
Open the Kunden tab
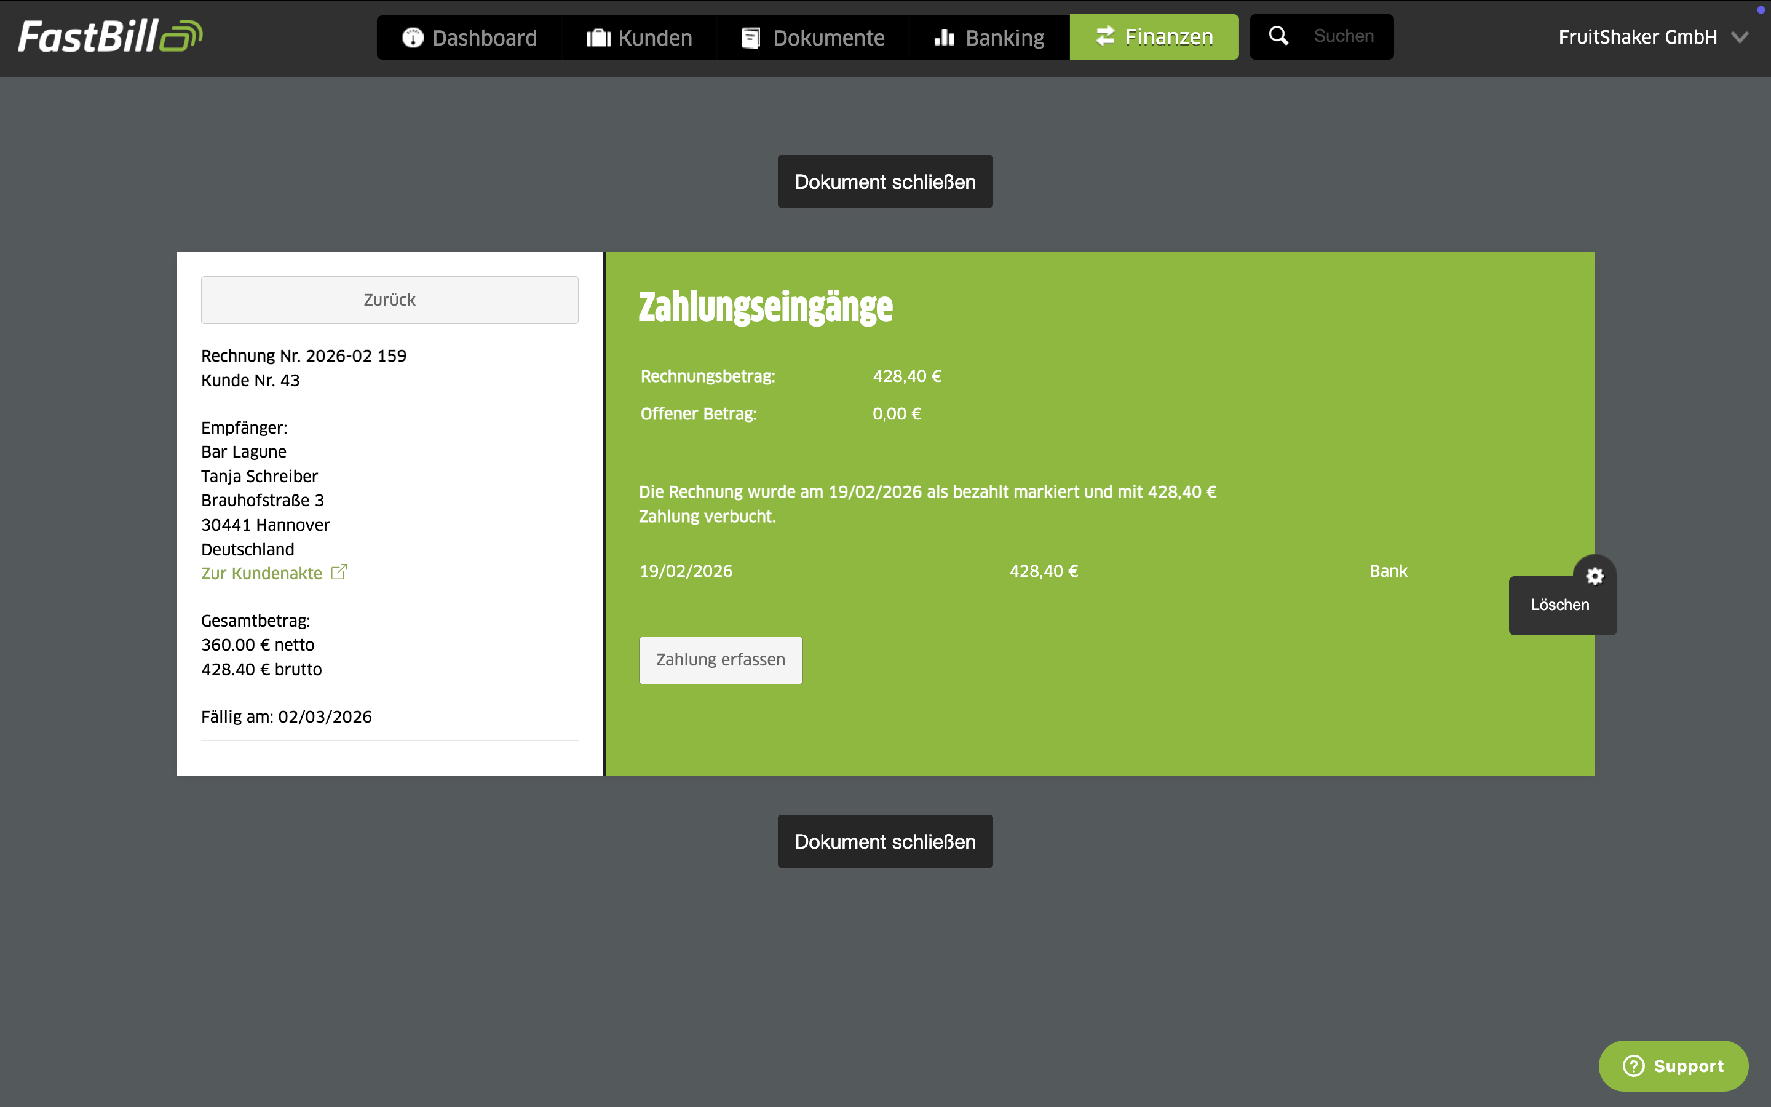point(640,38)
